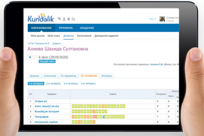Click the user avatar photo
204x136 pixels.
tap(162, 19)
